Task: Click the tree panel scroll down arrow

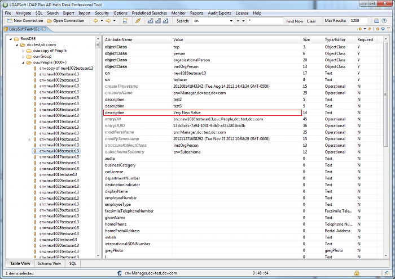Action: [x=98, y=255]
